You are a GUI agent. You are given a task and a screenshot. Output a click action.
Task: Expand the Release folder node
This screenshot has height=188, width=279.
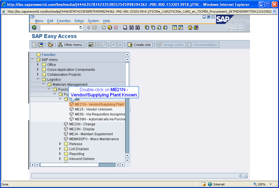pos(60,144)
